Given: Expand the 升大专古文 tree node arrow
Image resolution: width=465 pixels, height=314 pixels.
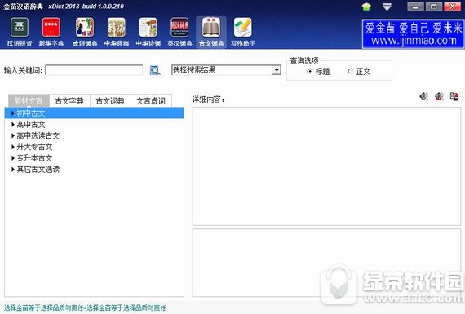Looking at the screenshot, I should (x=13, y=147).
